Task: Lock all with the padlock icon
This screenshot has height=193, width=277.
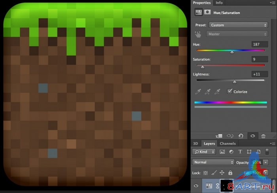Action: click(x=230, y=173)
